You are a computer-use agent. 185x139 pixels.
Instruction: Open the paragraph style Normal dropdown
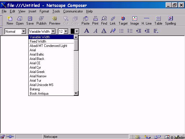click(x=15, y=32)
